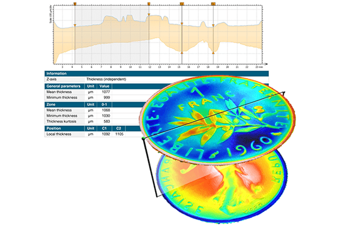Click the upper triangle handle on cursor 1
341x227 pixels.
149,15
